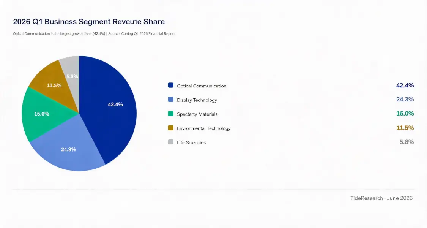Click the 'Optical Communication' legend label
The image size is (427, 228).
click(x=202, y=86)
